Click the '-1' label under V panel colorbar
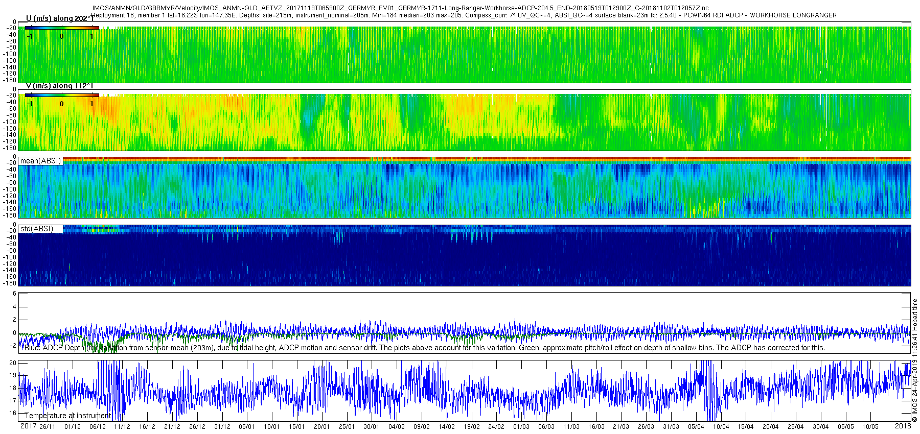Viewport: 920px width, 434px height. (30, 104)
